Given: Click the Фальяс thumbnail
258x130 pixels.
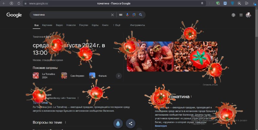Looking at the screenshot, I should [92, 76].
